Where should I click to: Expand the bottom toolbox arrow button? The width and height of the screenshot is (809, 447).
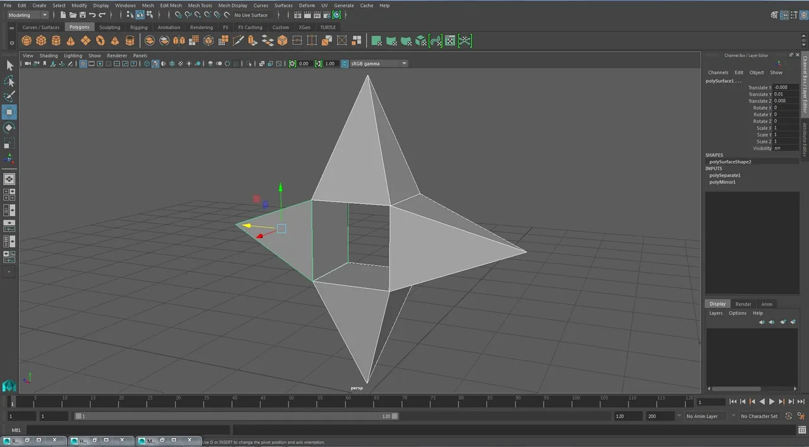(9, 271)
